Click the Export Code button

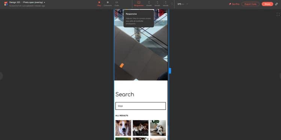click(x=250, y=4)
